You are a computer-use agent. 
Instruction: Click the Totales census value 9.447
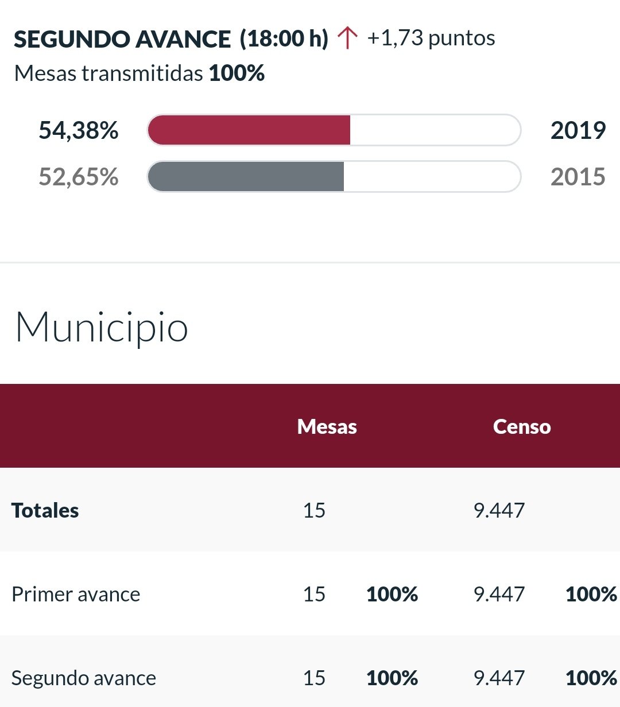coord(499,510)
